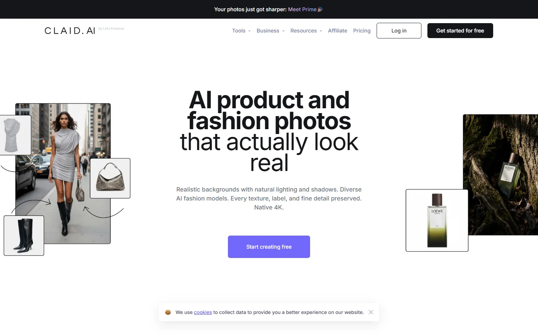Click the gray dress thumbnail on the left
This screenshot has width=538, height=336.
[13, 134]
